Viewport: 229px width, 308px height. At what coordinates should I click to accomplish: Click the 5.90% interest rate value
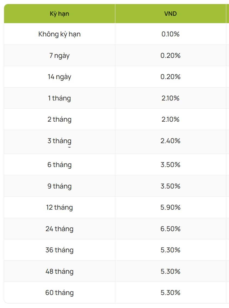(x=170, y=208)
